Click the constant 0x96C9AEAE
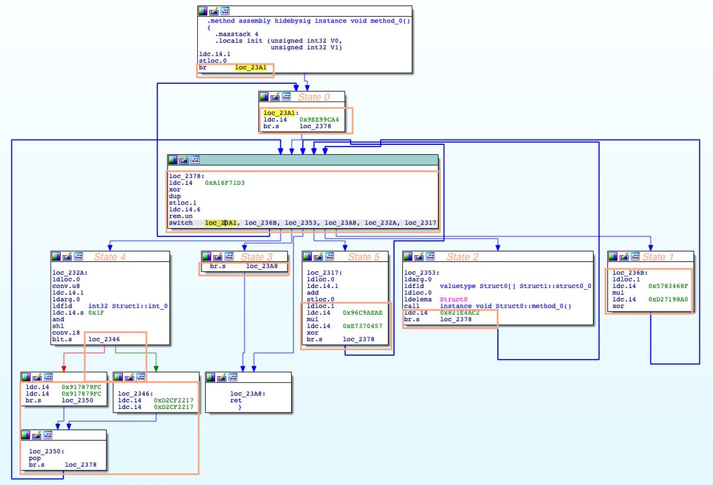This screenshot has width=713, height=485. [362, 312]
